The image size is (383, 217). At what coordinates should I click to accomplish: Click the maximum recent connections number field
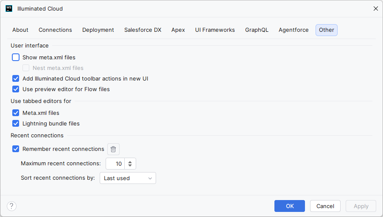tap(115, 164)
